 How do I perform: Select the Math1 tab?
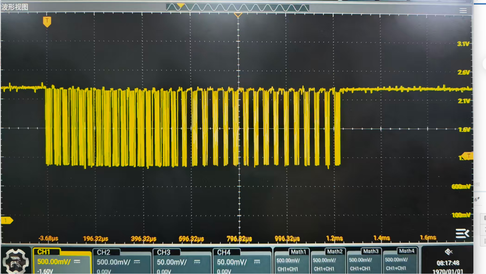click(298, 252)
